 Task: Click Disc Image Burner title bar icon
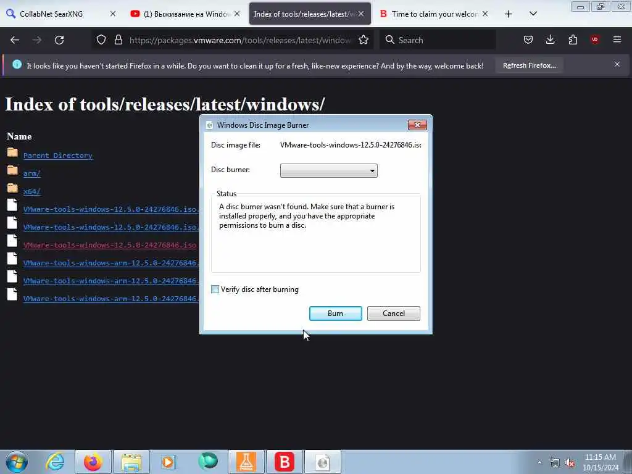pos(210,125)
